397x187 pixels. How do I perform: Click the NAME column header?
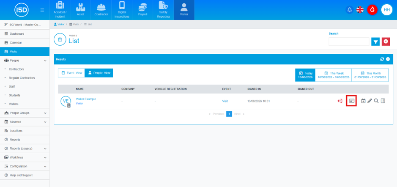80,89
